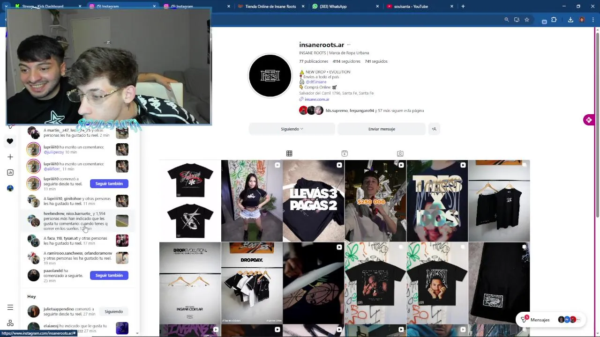Close the Tienda Online de Insane Roots tab
600x337 pixels.
point(303,7)
